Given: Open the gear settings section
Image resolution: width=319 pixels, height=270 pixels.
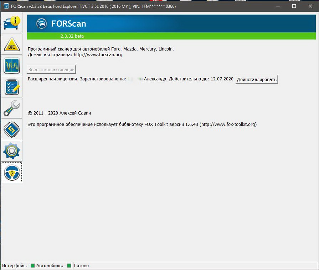Looking at the screenshot, I should click(x=12, y=151).
